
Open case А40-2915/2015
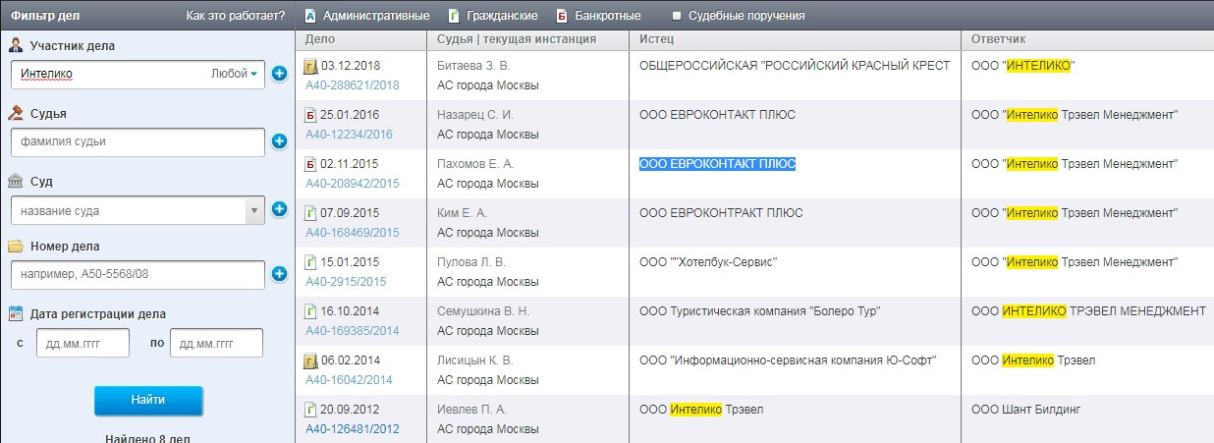point(346,282)
